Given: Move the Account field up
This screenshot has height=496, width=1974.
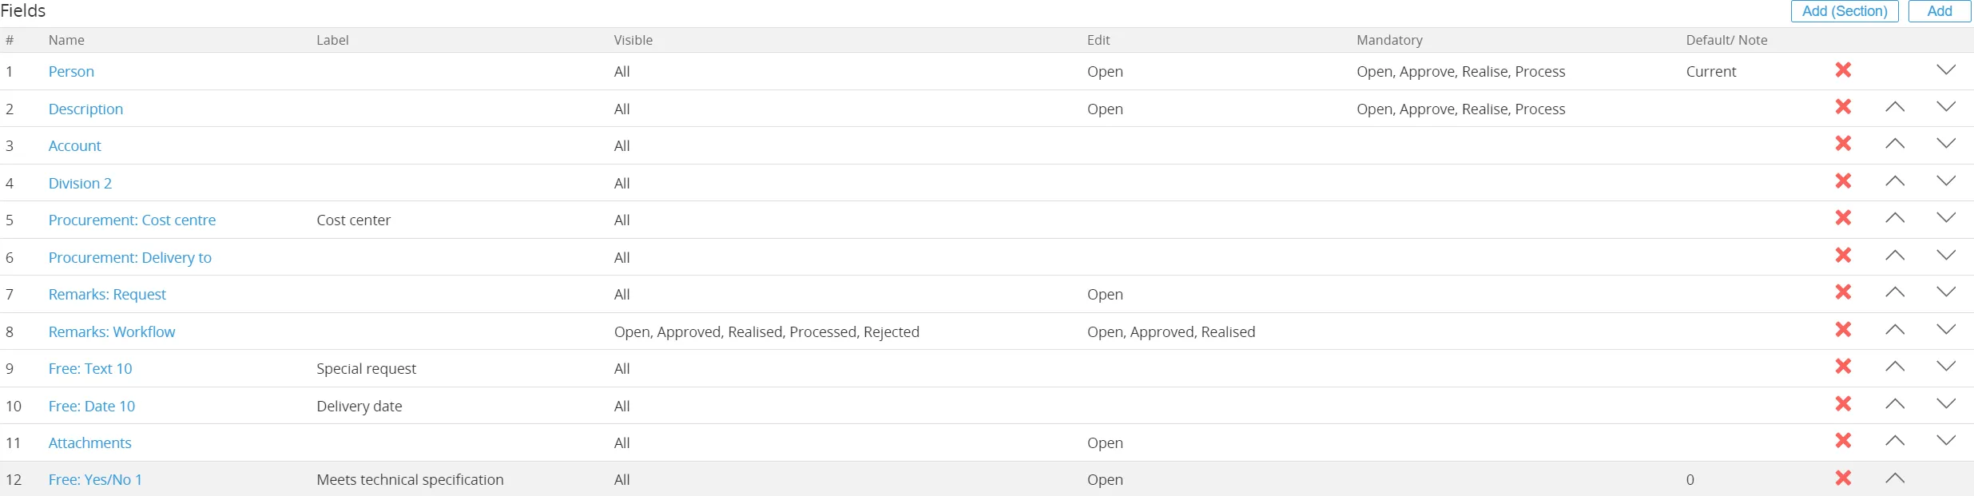Looking at the screenshot, I should point(1894,145).
